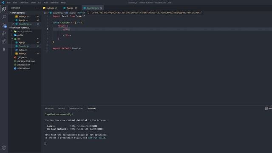Click the network 192.168 URL in terminal

point(86,129)
